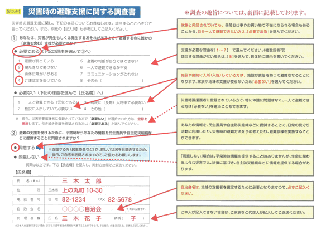
Task: Click the line 質問は以上です
Action: (x=81, y=165)
